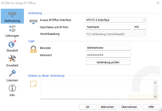Click the IP-Port field showing 443
Viewport: 162px width, 111px height.
(139, 27)
